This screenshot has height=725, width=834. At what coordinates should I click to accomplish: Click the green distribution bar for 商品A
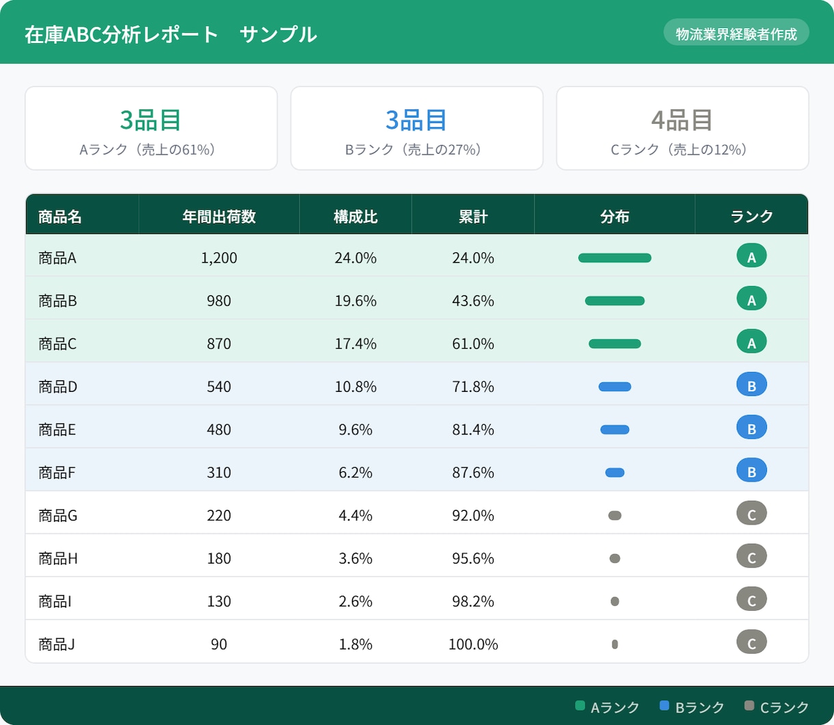coord(615,258)
